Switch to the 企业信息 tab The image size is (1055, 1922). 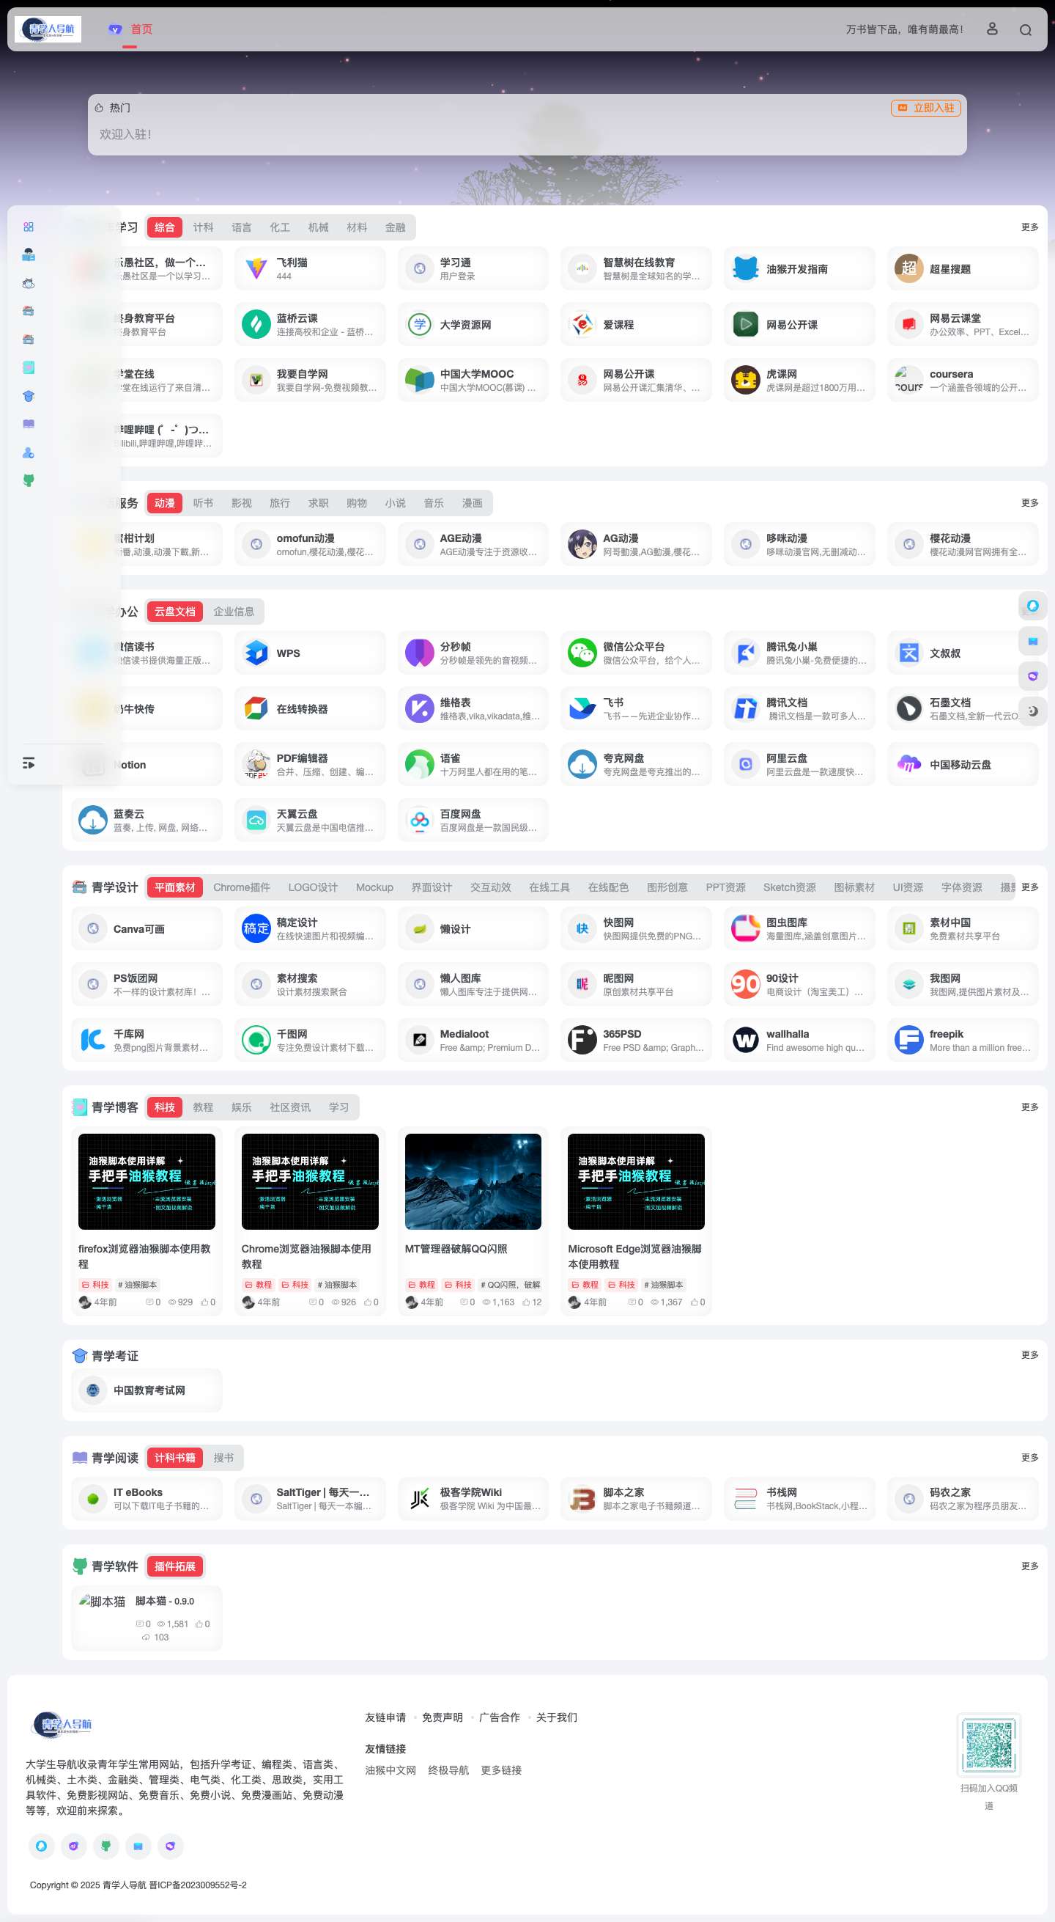point(234,612)
